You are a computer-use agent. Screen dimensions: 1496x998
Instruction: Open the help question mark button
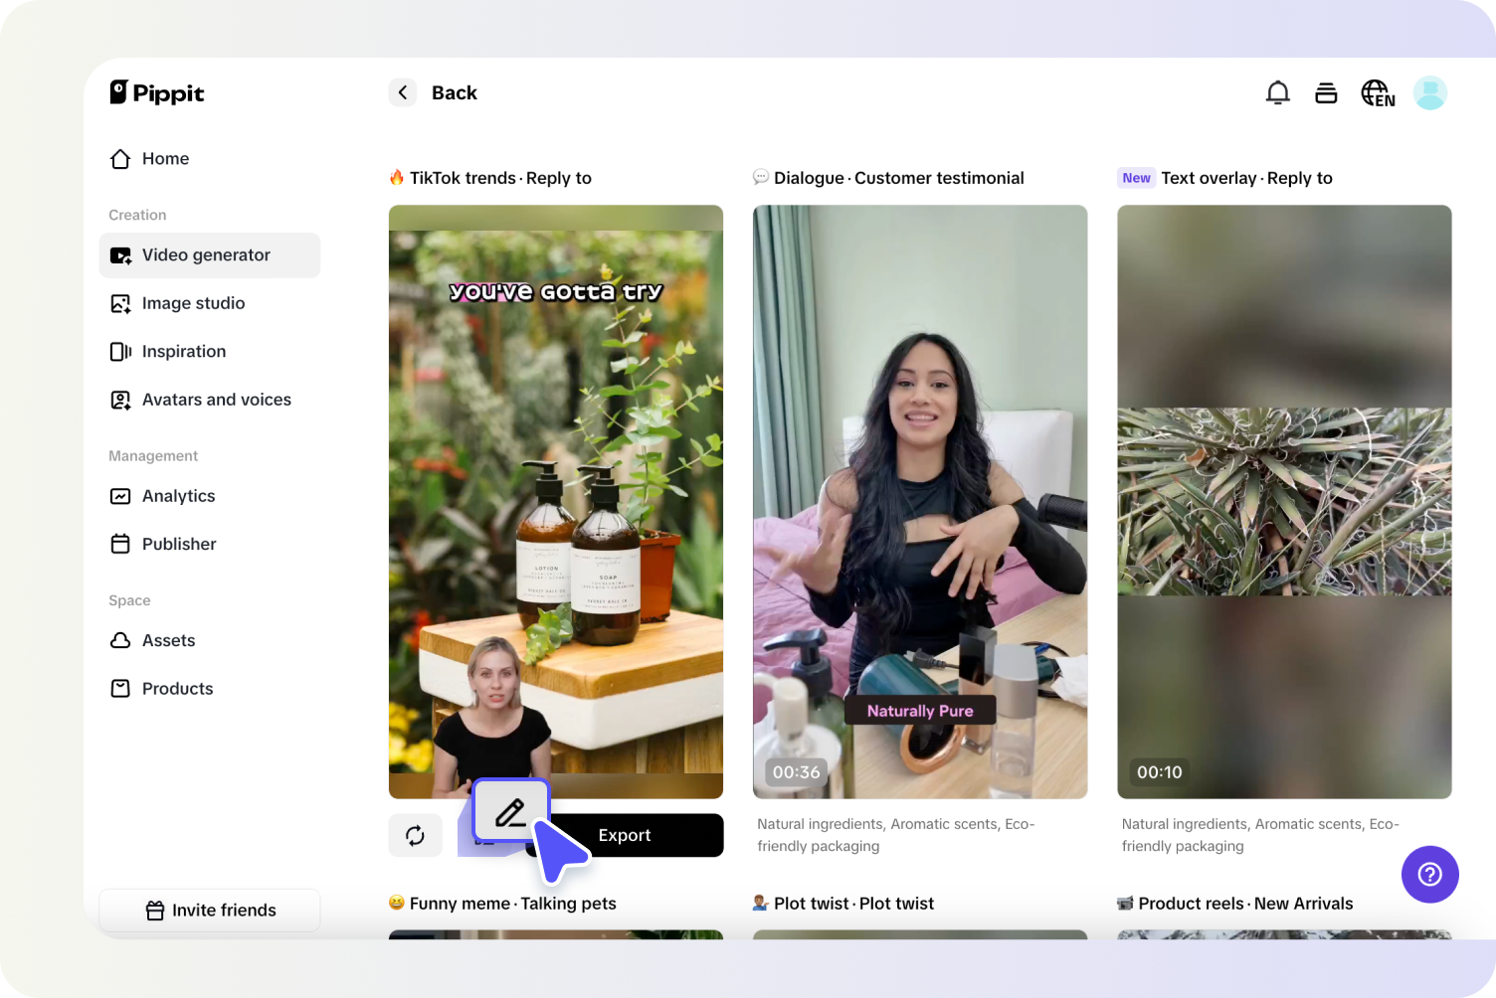pyautogui.click(x=1430, y=875)
